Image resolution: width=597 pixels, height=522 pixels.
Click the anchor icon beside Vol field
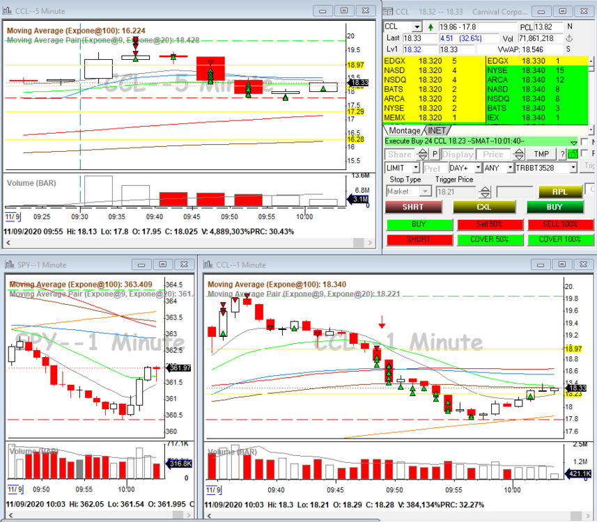(x=569, y=38)
